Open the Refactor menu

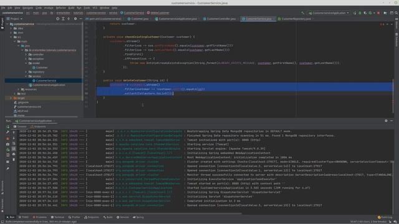point(61,8)
